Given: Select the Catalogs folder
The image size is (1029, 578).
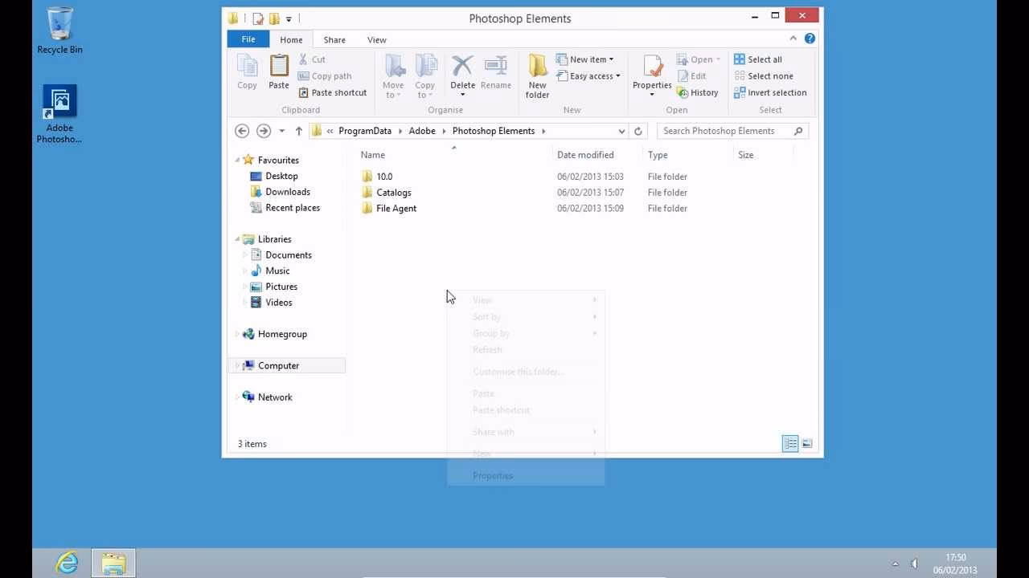Looking at the screenshot, I should [x=393, y=193].
